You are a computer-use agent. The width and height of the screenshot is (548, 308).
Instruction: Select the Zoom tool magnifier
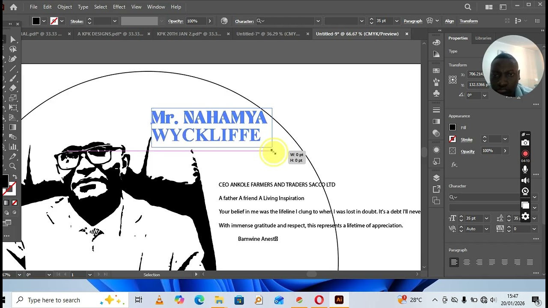coord(13,167)
